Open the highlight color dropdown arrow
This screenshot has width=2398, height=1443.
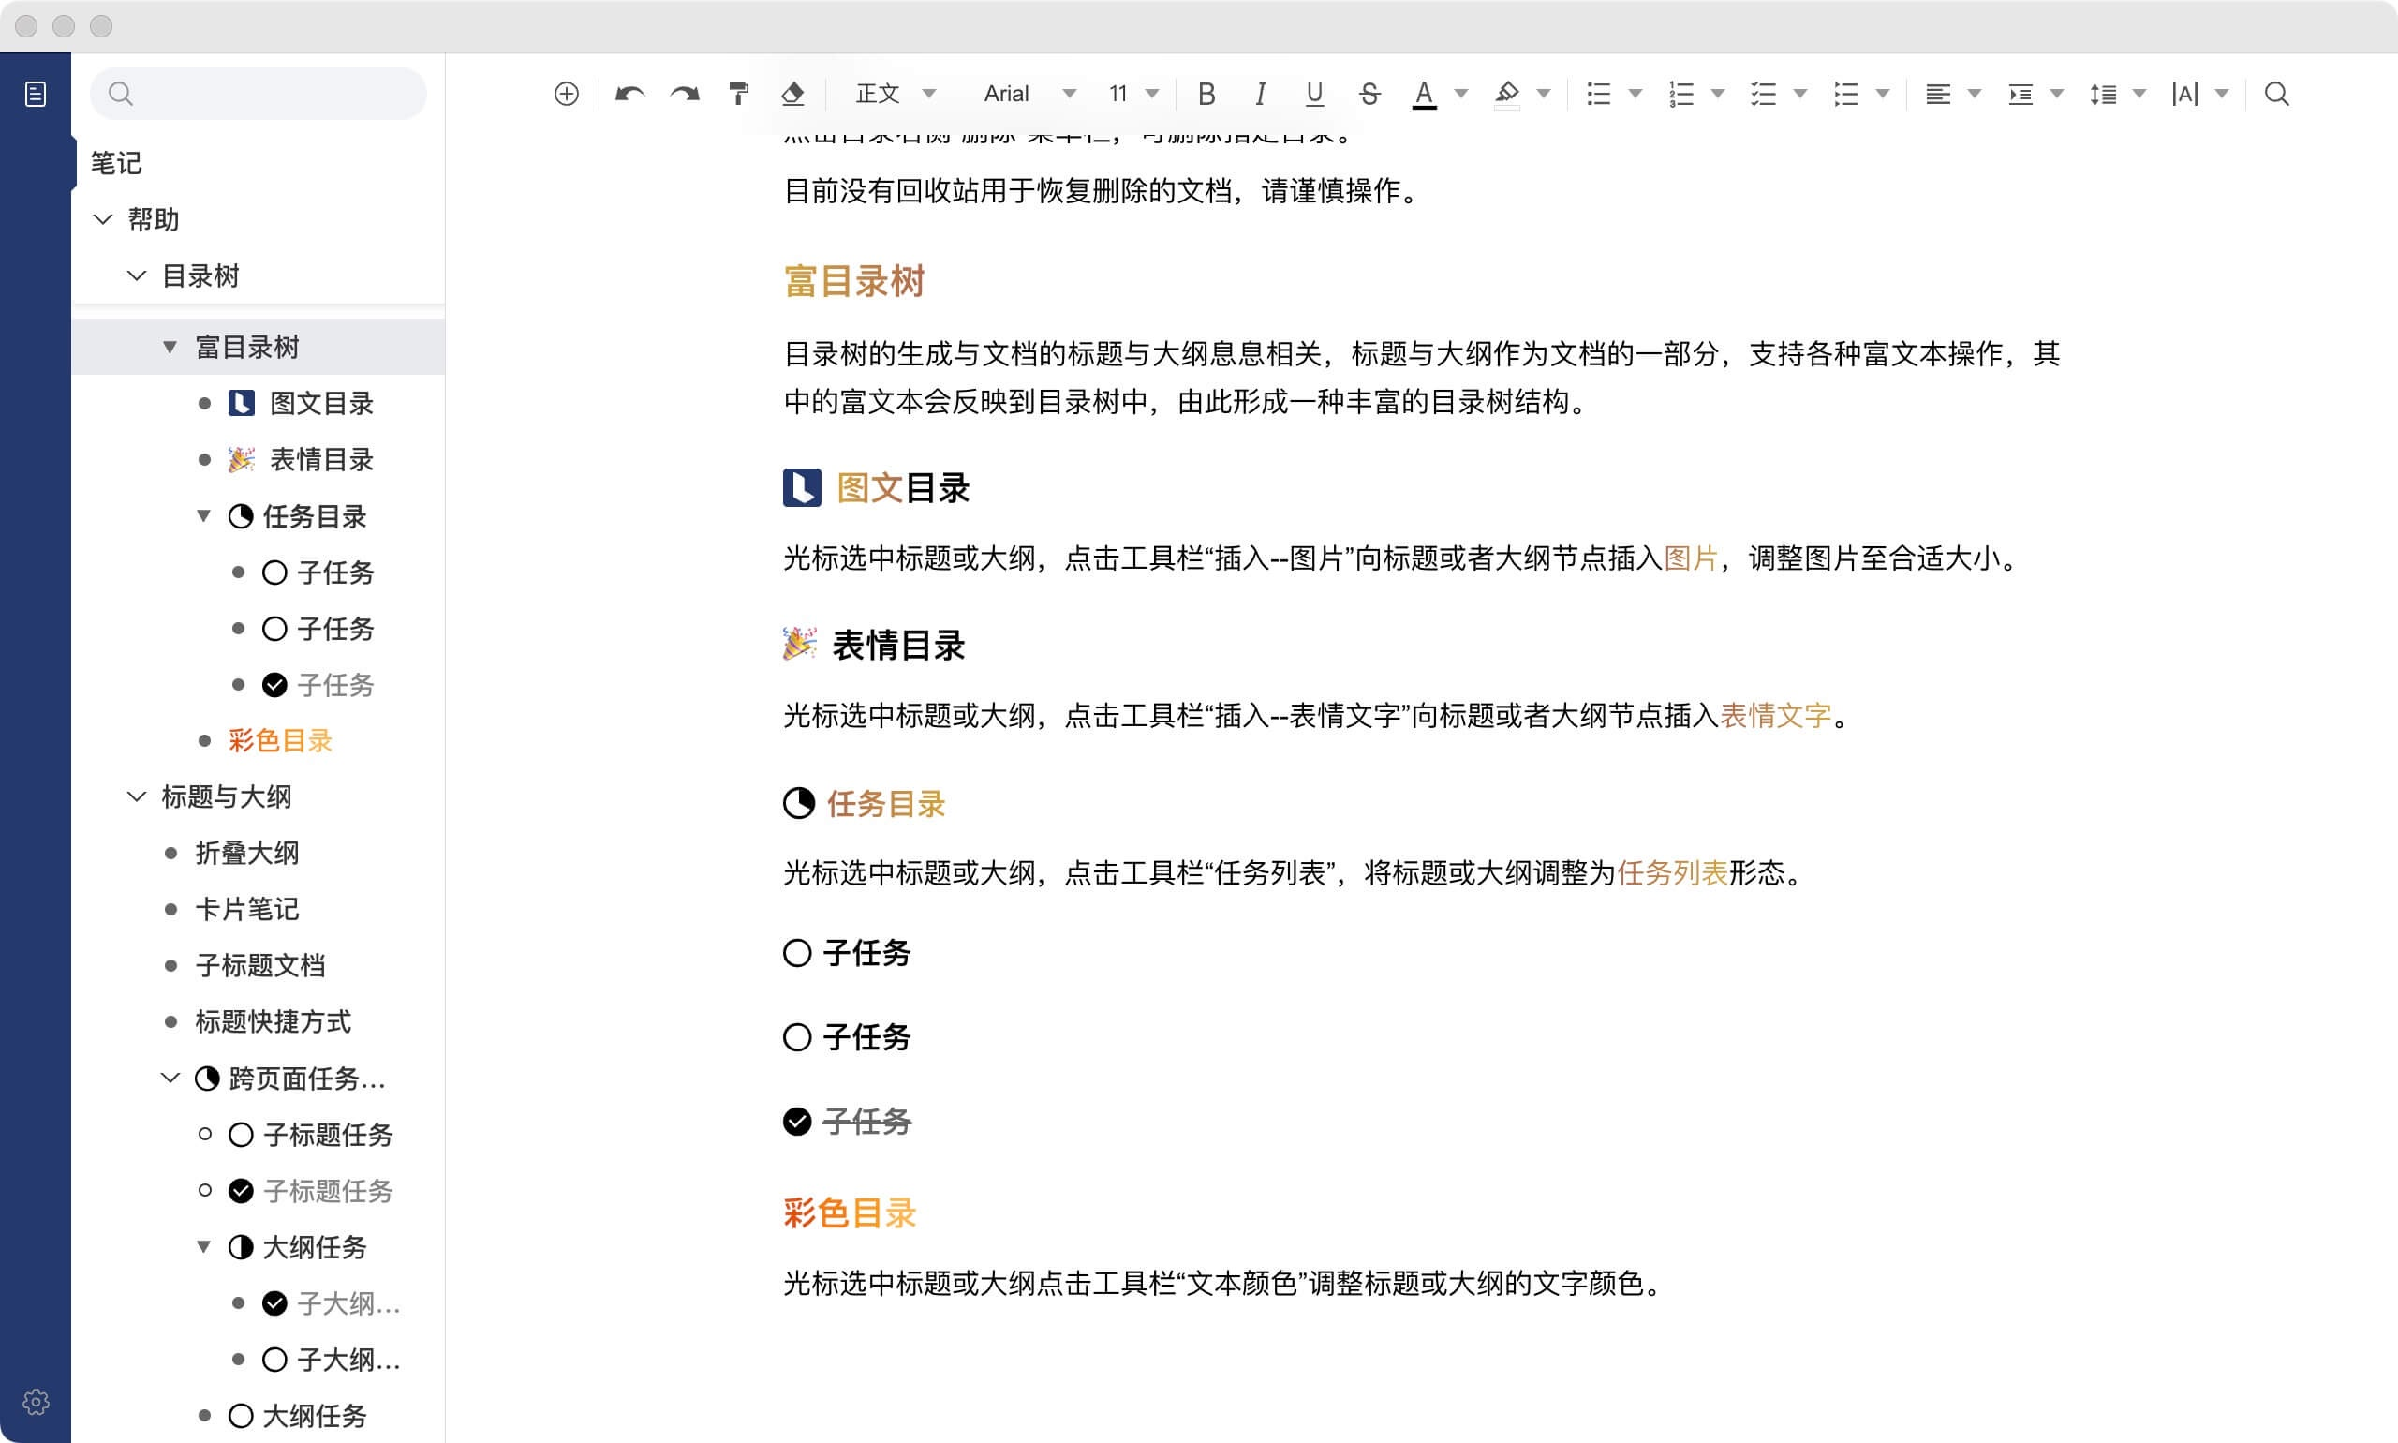coord(1543,94)
